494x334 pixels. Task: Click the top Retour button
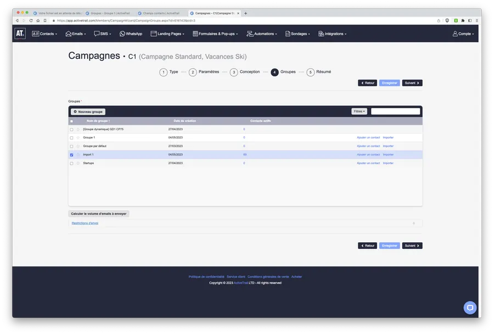pos(367,83)
